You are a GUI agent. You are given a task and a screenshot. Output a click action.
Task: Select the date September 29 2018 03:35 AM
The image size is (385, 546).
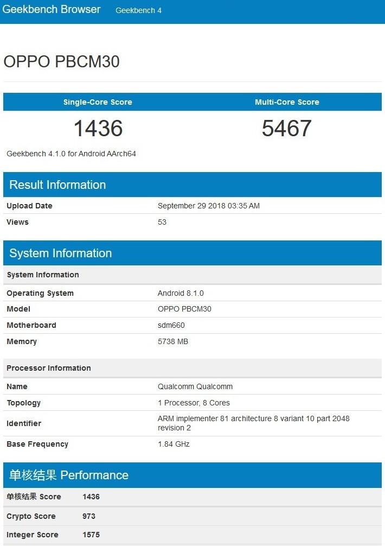(x=209, y=206)
